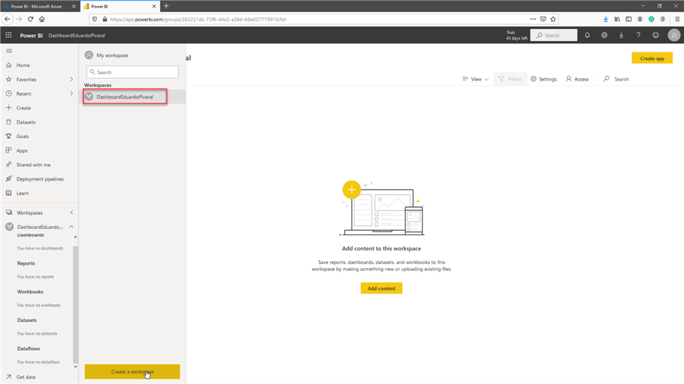Open the settings gear in header
684x384 pixels.
pyautogui.click(x=604, y=35)
